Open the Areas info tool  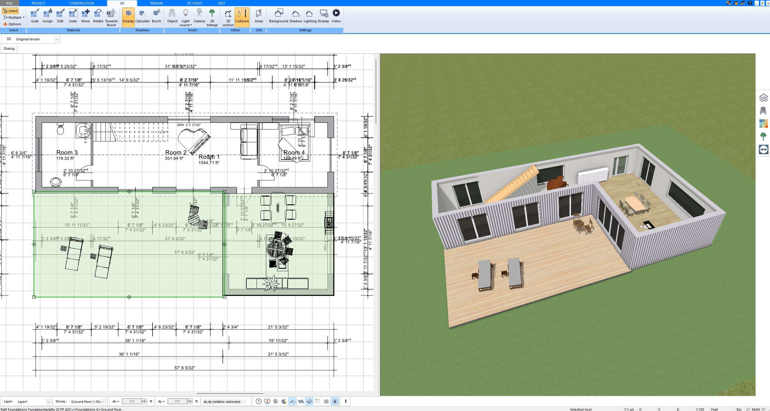click(x=259, y=16)
